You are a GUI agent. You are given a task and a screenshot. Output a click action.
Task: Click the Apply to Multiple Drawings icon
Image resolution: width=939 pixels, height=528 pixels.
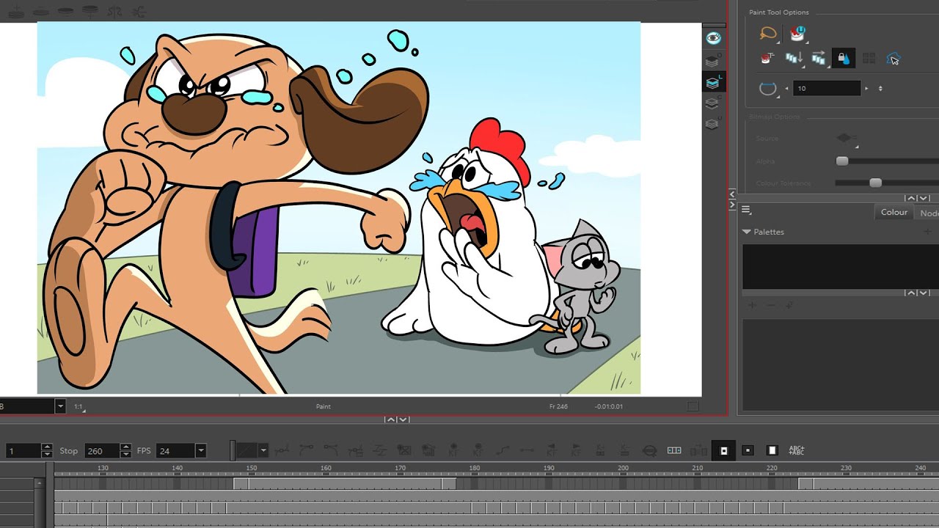pos(794,59)
